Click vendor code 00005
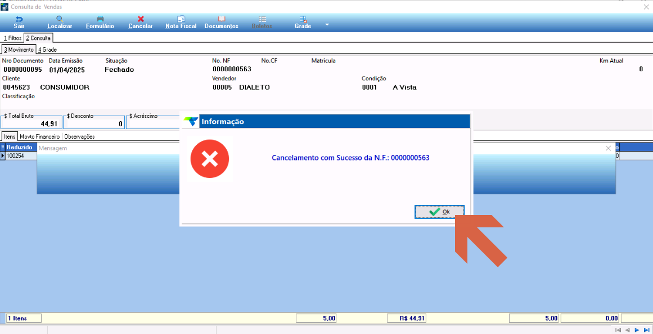 click(222, 87)
